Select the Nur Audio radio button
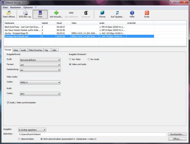 click(x=89, y=59)
